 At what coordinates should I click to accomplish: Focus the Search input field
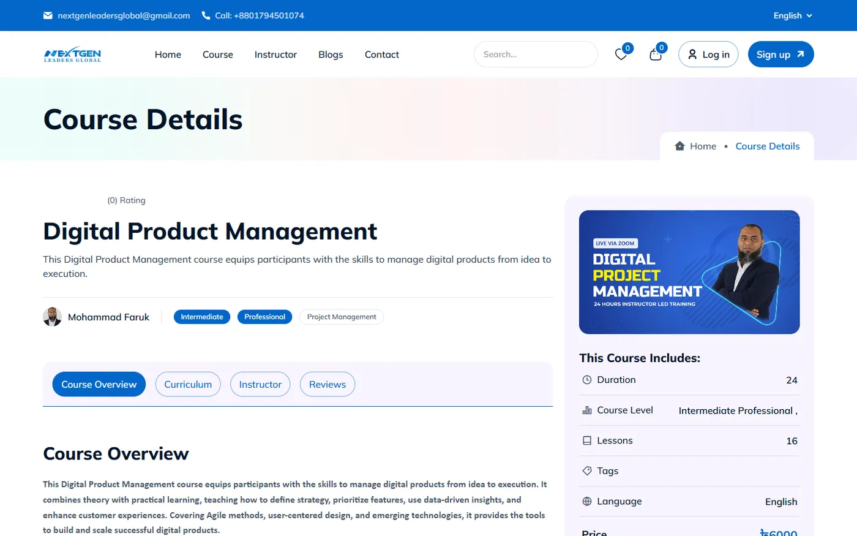[536, 55]
